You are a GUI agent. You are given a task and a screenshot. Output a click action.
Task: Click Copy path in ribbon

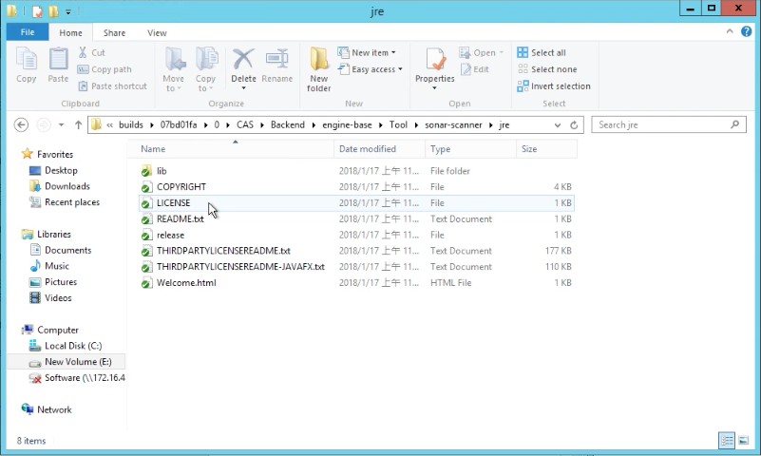click(105, 69)
